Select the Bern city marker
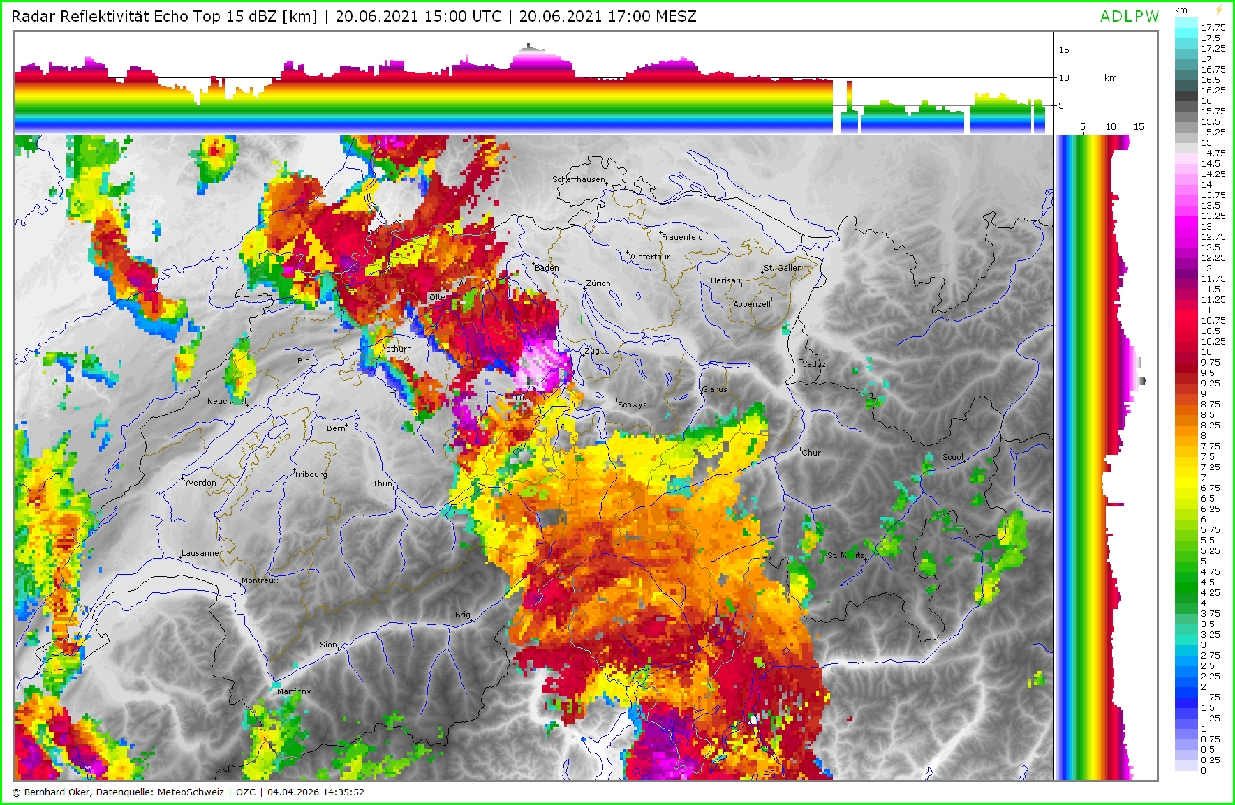Image resolution: width=1235 pixels, height=805 pixels. [x=347, y=424]
